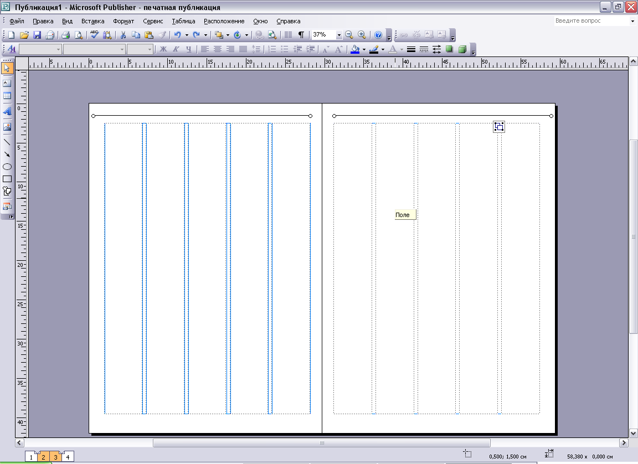Save the publication with the floppy icon
The height and width of the screenshot is (464, 638).
37,35
